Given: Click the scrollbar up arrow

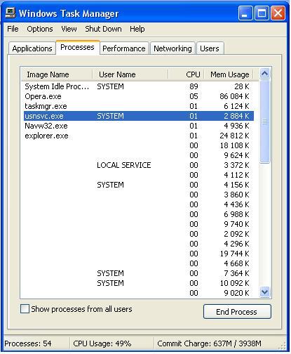Looking at the screenshot, I should 264,74.
